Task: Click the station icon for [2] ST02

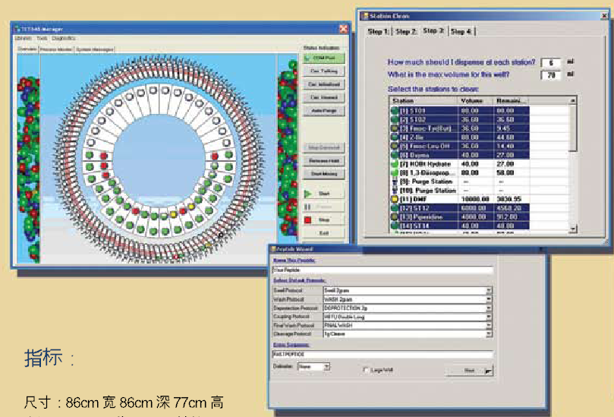Action: (395, 119)
